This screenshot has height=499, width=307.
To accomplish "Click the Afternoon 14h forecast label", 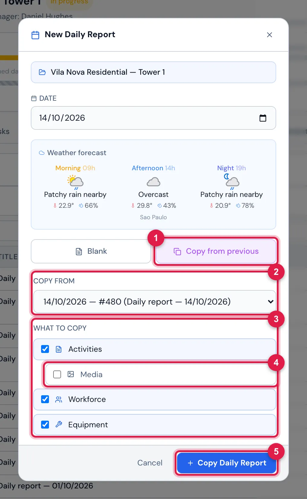I will pos(153,168).
